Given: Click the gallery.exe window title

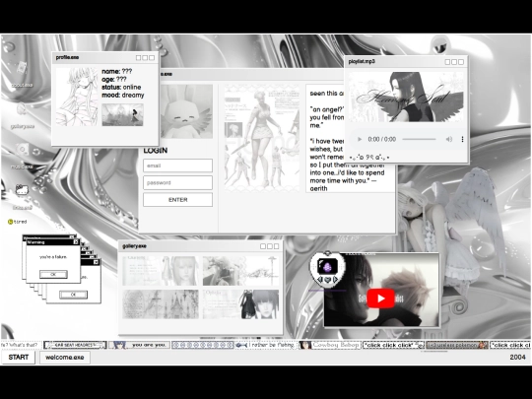Looking at the screenshot, I should pos(134,246).
